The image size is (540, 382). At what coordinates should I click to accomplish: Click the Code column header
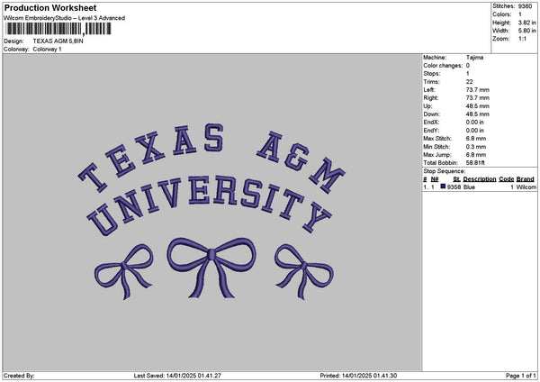point(507,179)
